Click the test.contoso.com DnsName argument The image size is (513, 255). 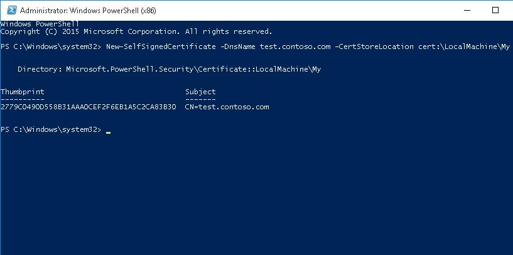coord(295,46)
